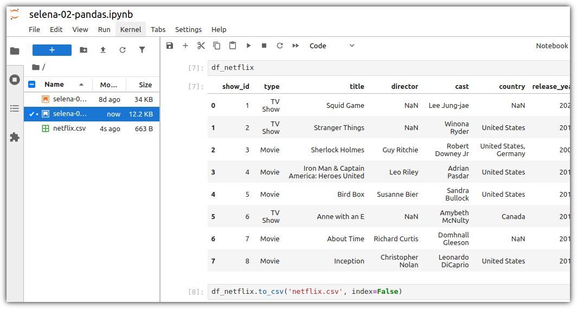Paste cell from clipboard
Viewport: 577px width, 309px height.
pyautogui.click(x=233, y=46)
